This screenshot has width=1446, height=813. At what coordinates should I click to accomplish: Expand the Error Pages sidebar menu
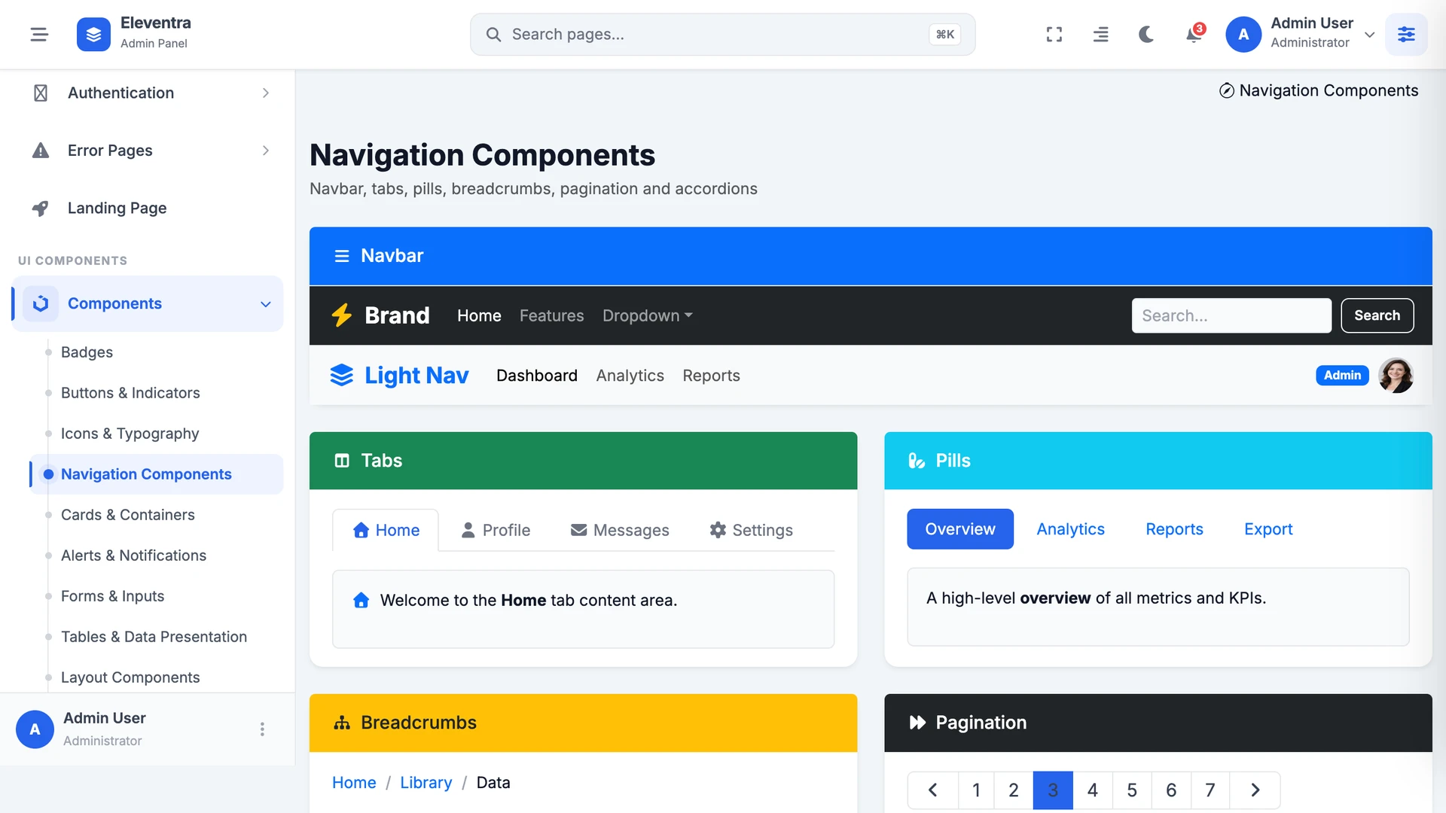[148, 151]
